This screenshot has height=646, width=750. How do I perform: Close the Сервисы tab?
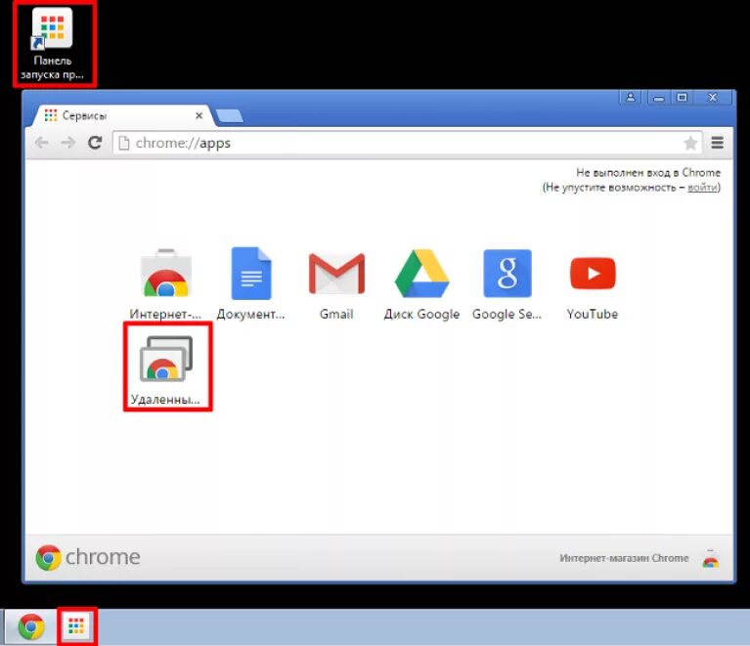click(199, 115)
